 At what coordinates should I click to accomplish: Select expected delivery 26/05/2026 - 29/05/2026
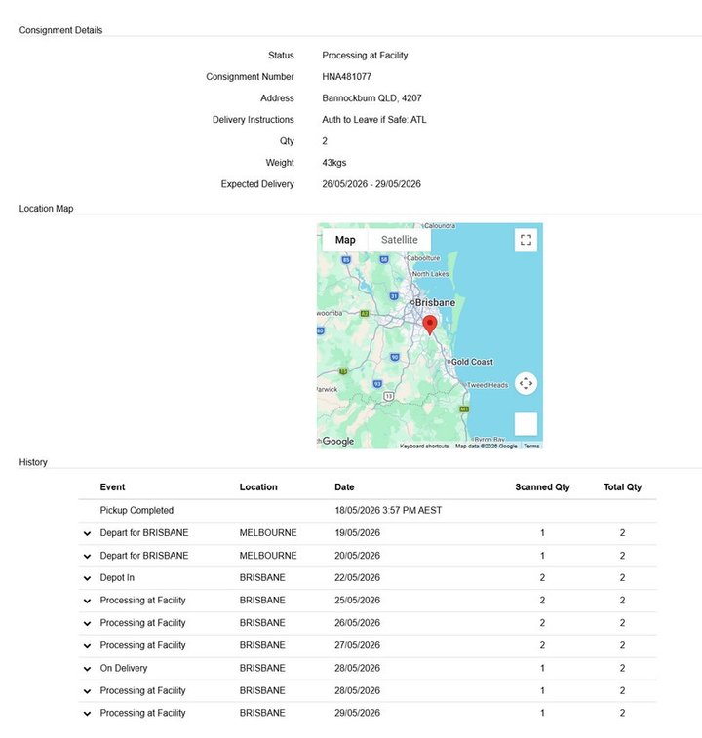tap(371, 184)
